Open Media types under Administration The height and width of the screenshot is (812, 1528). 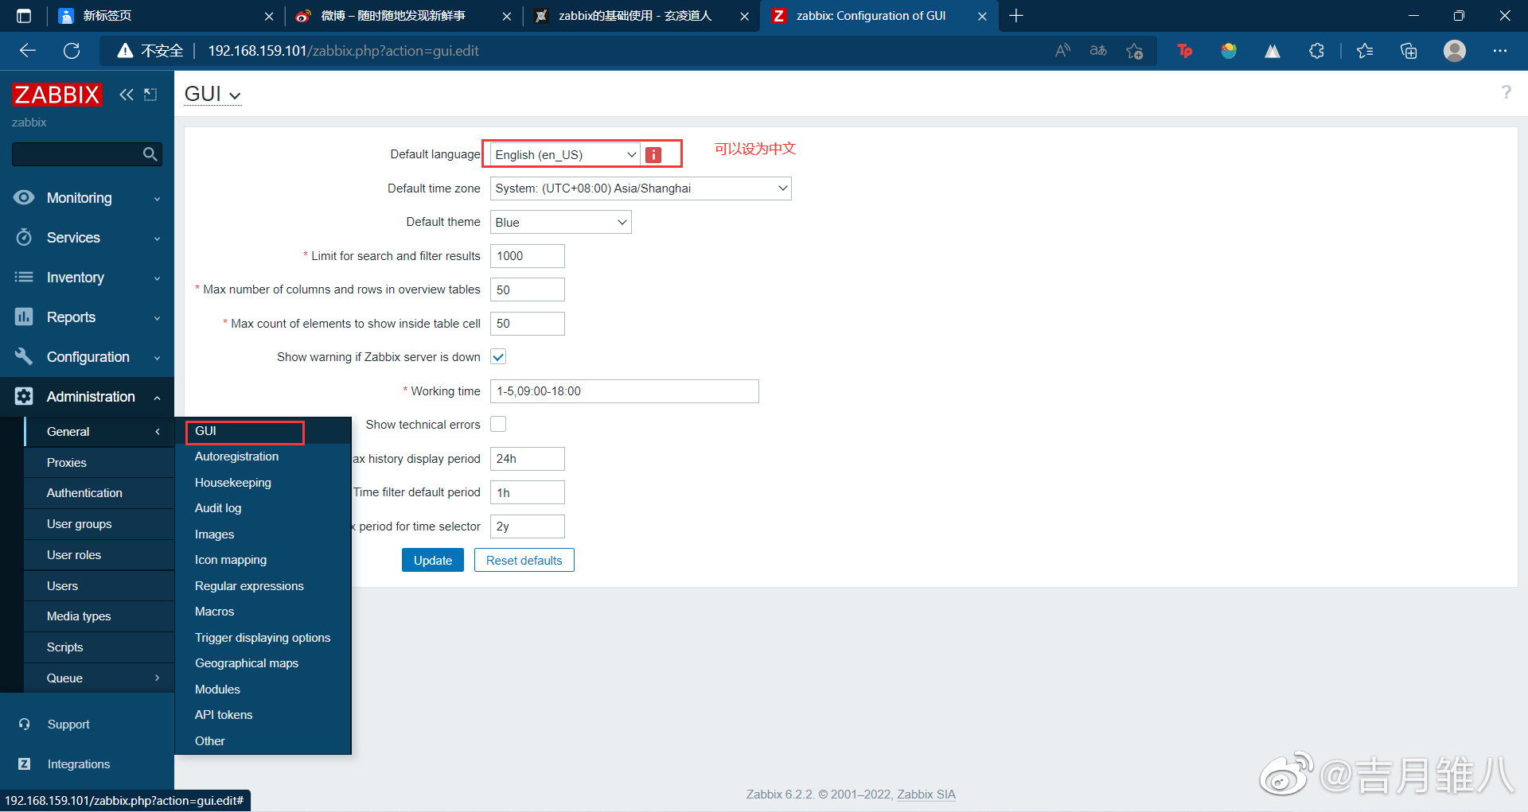(x=99, y=616)
